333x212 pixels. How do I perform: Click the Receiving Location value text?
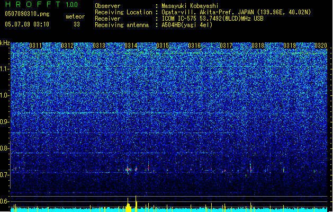(x=236, y=12)
